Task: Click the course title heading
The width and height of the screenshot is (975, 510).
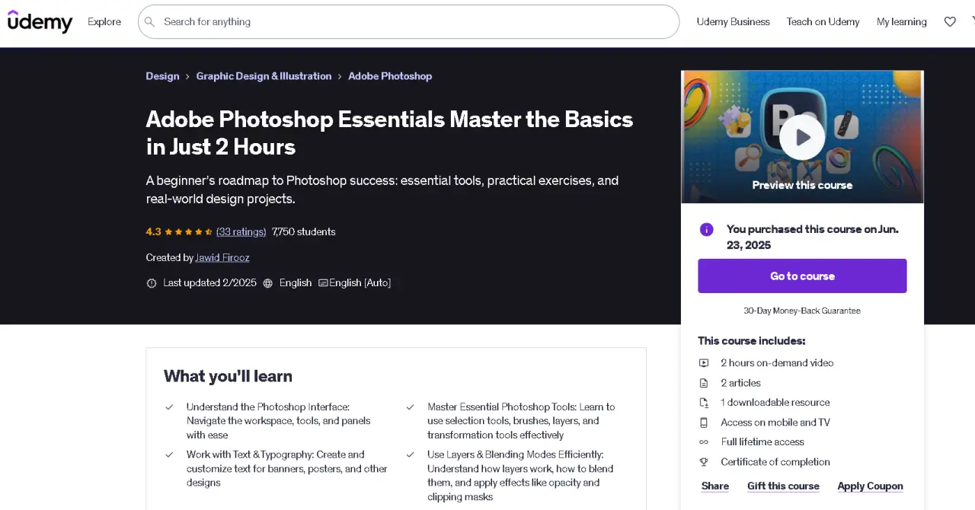Action: coord(389,133)
